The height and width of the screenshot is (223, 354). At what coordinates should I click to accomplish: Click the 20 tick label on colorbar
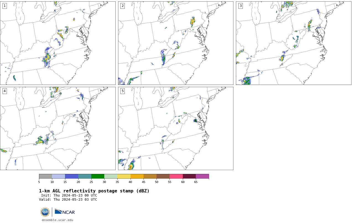click(78, 182)
